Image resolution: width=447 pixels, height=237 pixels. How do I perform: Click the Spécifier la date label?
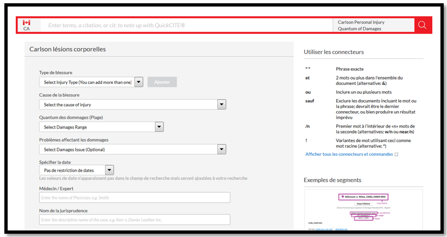(55, 162)
